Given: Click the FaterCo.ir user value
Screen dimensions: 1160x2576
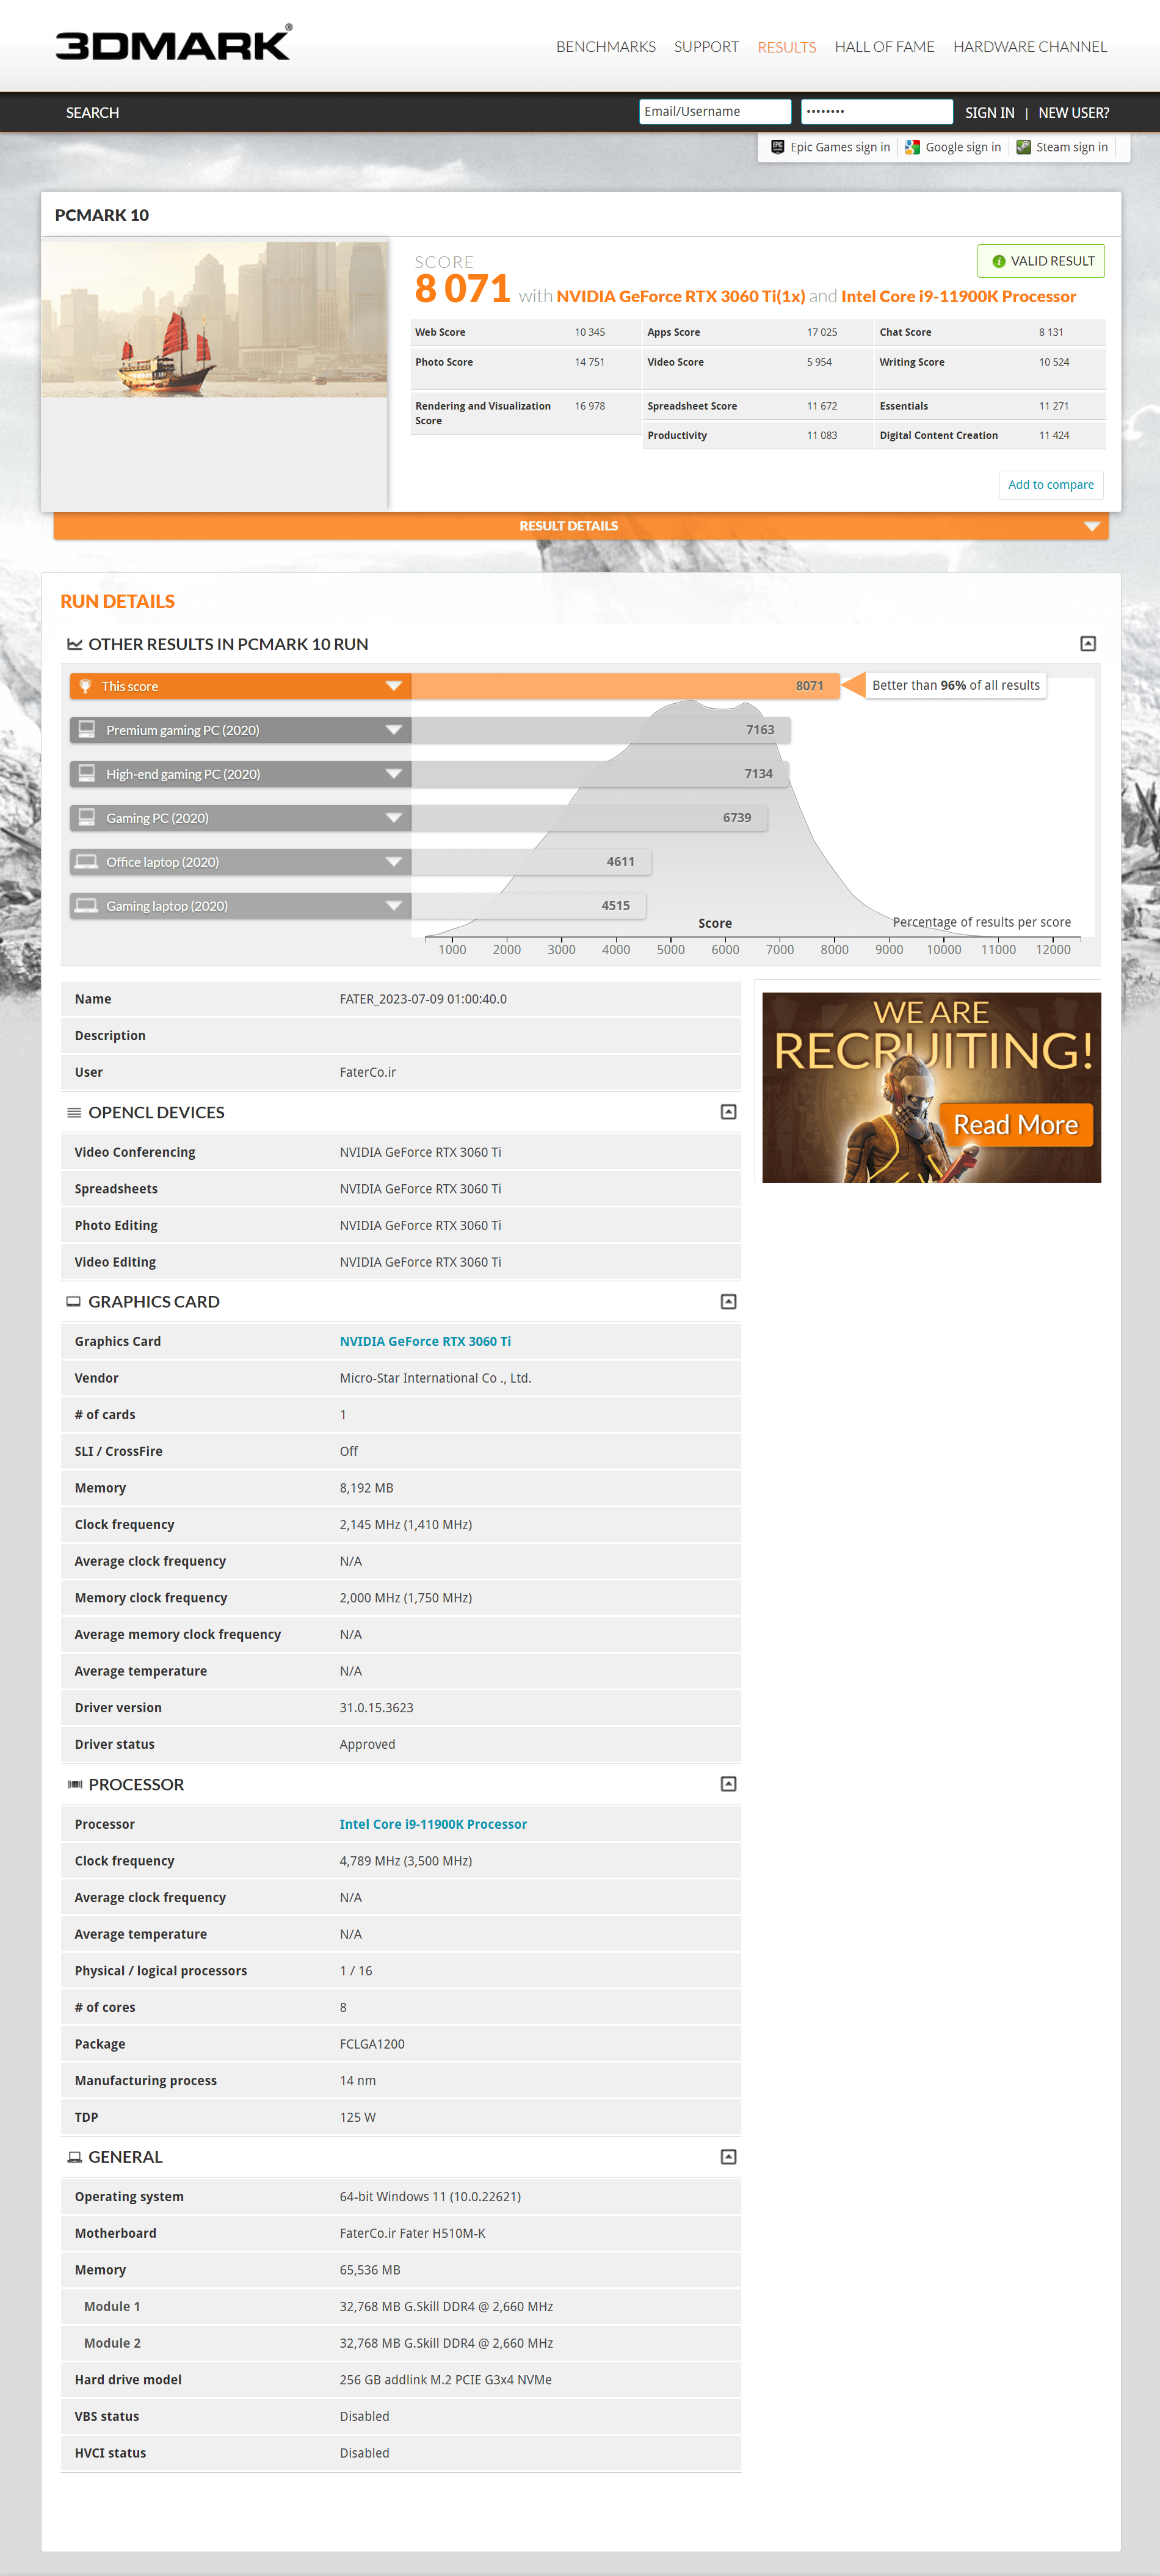Looking at the screenshot, I should pyautogui.click(x=368, y=1072).
